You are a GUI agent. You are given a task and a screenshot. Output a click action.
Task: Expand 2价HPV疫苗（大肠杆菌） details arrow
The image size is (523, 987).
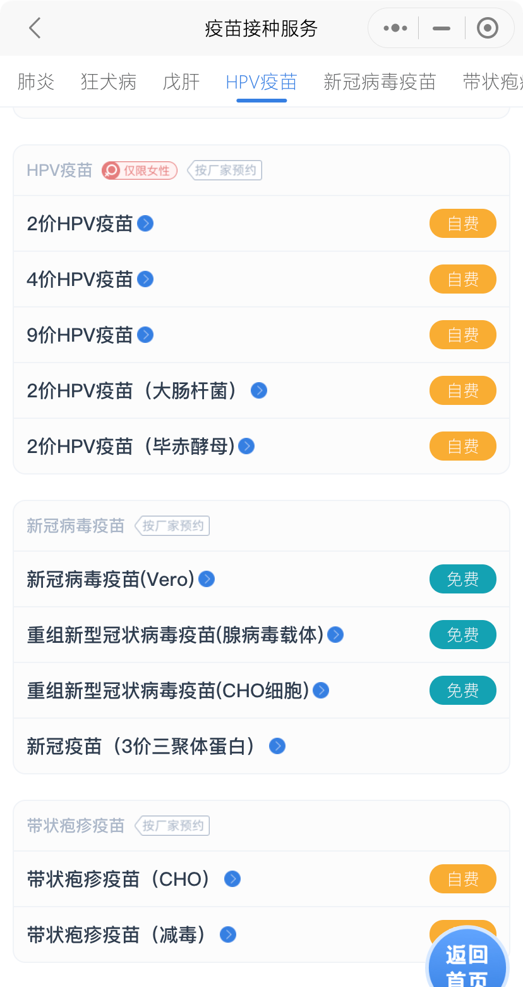tap(259, 390)
